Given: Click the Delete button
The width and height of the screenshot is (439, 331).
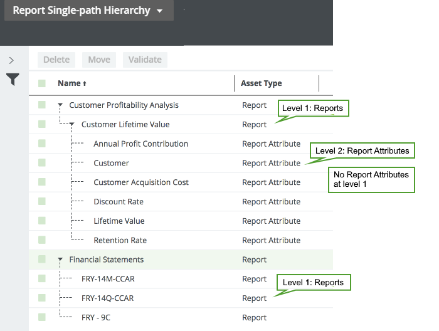Looking at the screenshot, I should (56, 60).
